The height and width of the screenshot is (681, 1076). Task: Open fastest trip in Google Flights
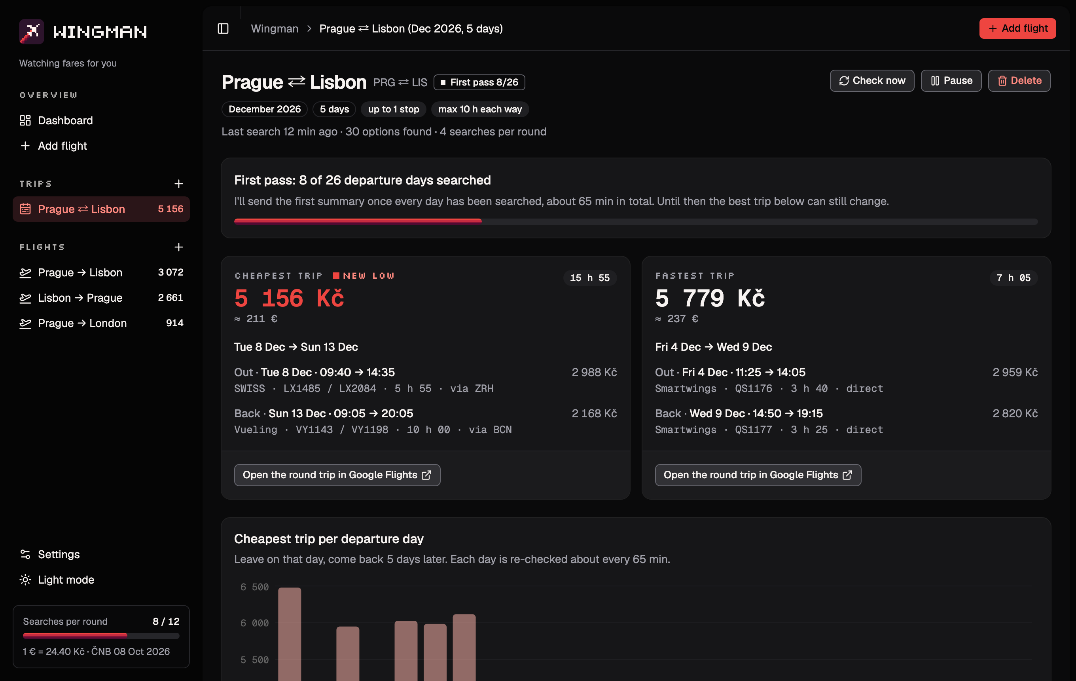(758, 475)
